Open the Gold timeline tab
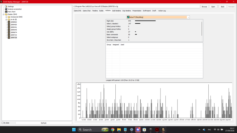 click(x=116, y=11)
